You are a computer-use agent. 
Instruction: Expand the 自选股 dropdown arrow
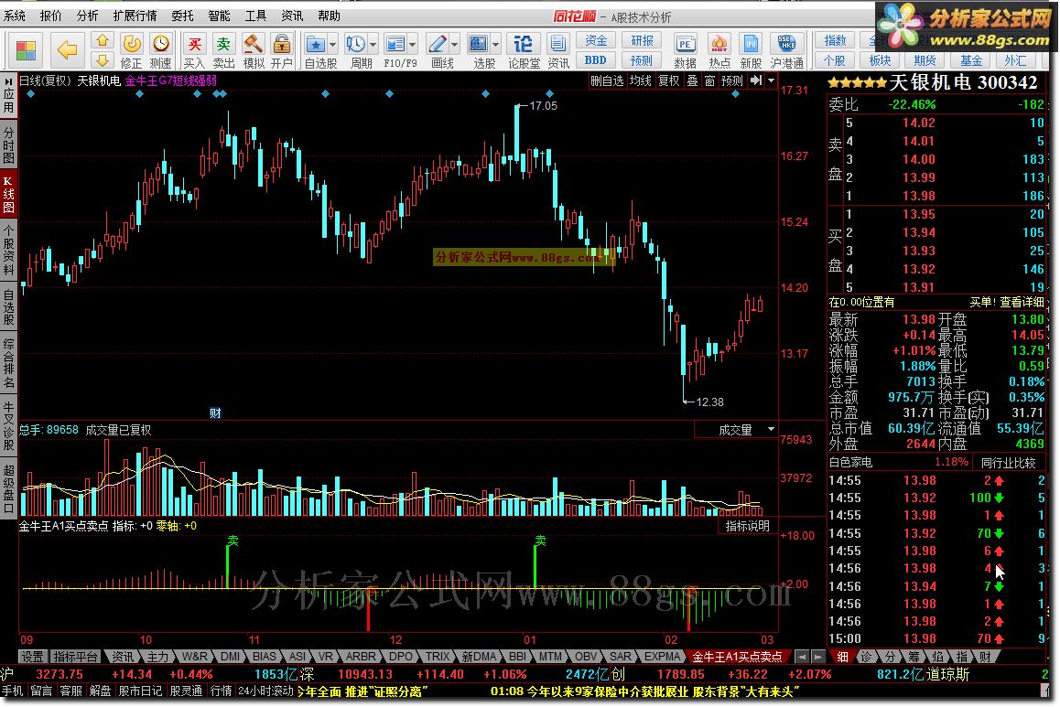click(332, 45)
